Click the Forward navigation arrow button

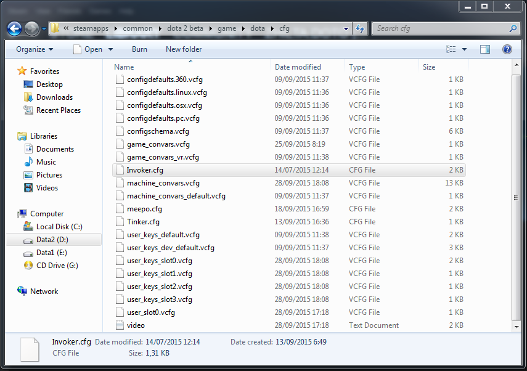pyautogui.click(x=32, y=28)
